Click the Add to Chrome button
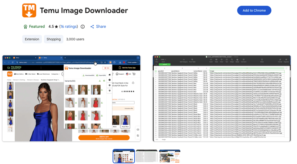Screen dimensions: 297x164 pyautogui.click(x=254, y=10)
